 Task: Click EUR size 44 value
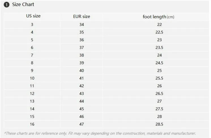(82, 101)
